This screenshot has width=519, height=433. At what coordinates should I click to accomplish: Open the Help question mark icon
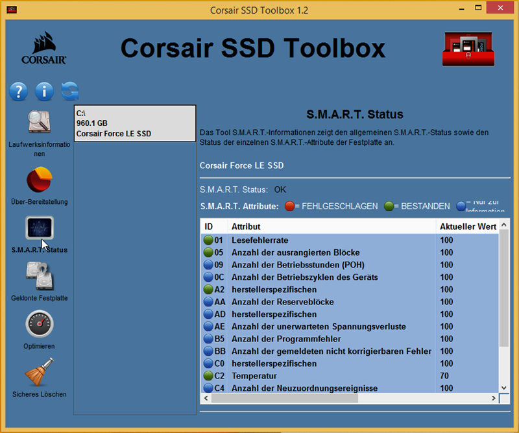pyautogui.click(x=19, y=91)
